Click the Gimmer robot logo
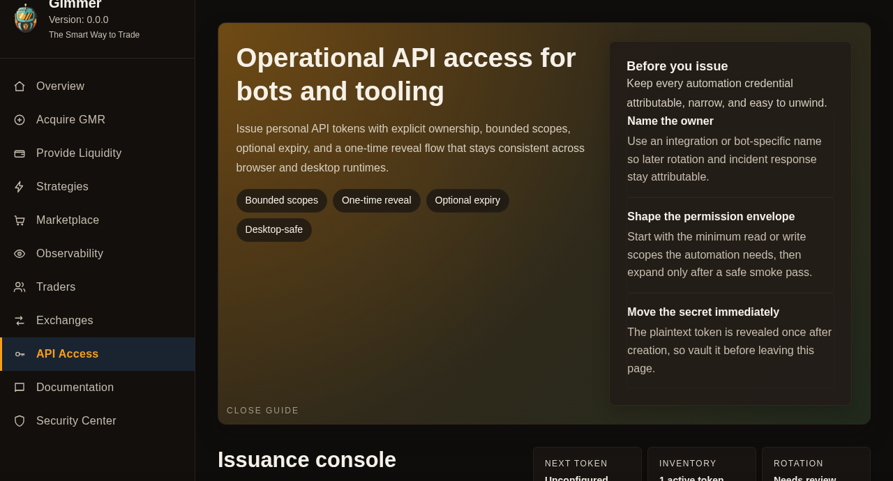 coord(25,18)
